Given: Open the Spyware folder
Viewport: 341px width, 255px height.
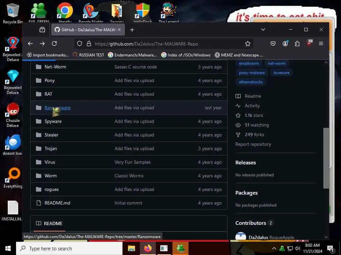Looking at the screenshot, I should pyautogui.click(x=53, y=122).
